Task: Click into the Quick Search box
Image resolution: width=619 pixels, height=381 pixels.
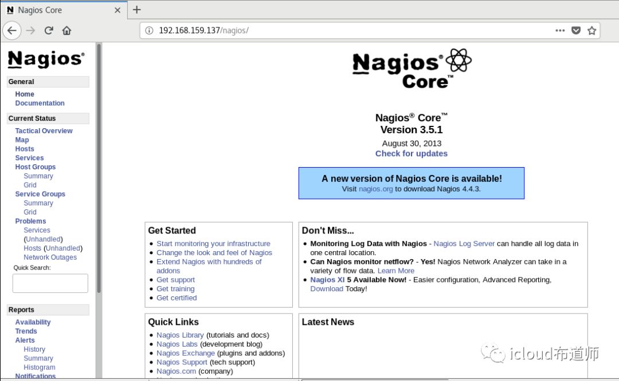Action: 50,283
